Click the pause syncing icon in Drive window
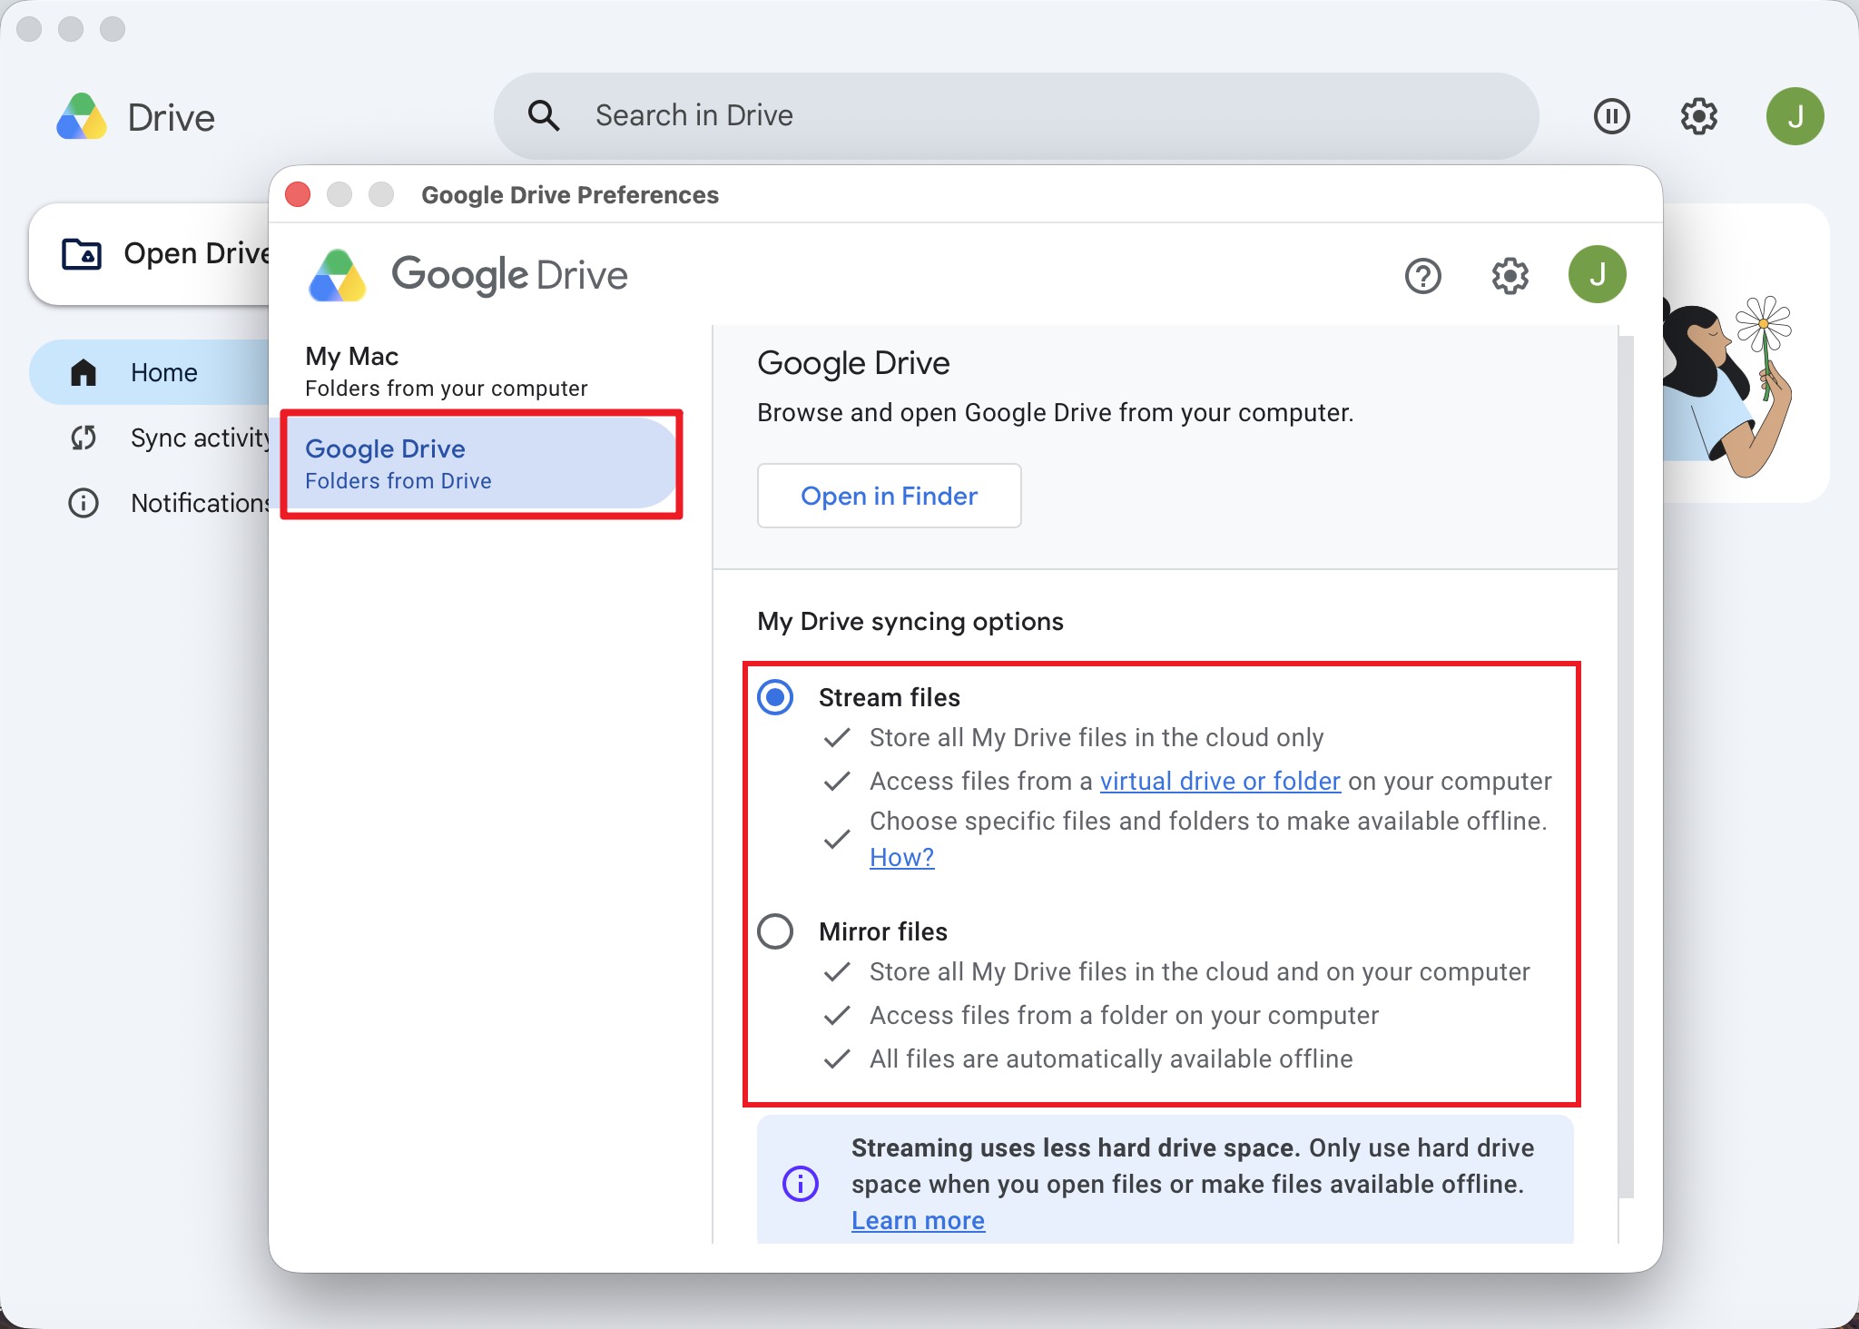 pyautogui.click(x=1611, y=116)
